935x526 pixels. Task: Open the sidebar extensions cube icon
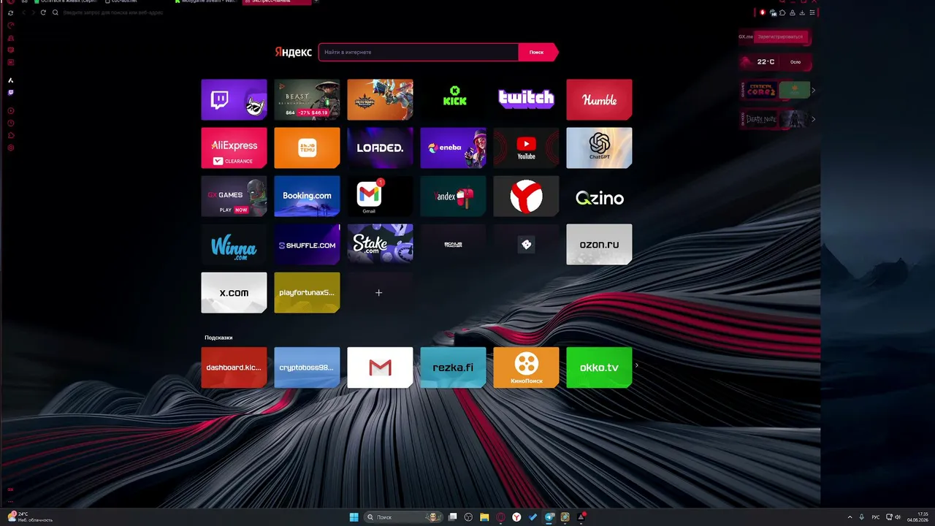click(x=10, y=135)
